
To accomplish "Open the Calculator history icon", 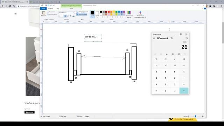I will 187,38.
